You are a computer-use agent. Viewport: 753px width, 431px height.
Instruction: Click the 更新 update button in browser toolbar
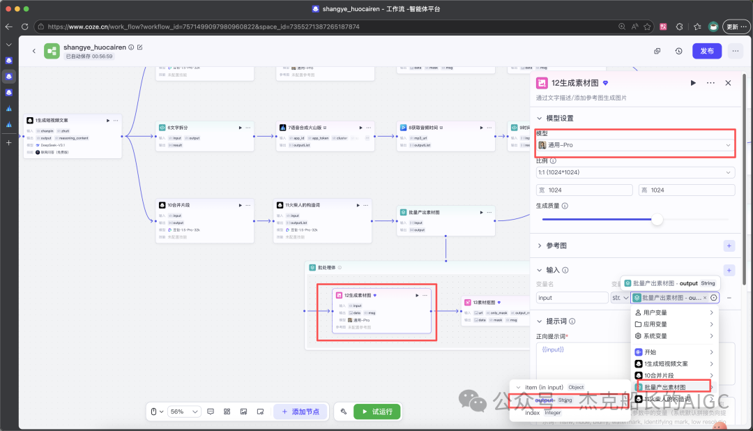click(x=736, y=27)
